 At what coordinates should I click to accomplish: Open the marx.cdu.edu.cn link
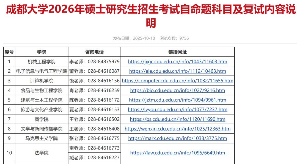point(177,138)
